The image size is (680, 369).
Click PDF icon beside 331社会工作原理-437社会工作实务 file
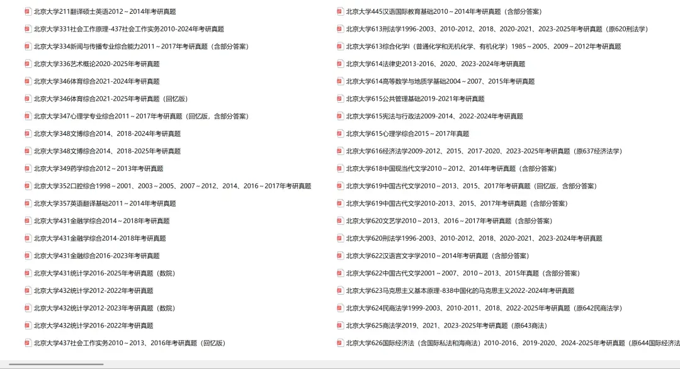[x=28, y=29]
